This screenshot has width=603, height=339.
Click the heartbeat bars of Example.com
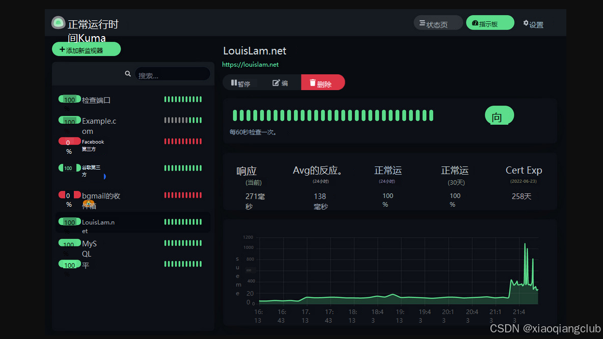[183, 120]
